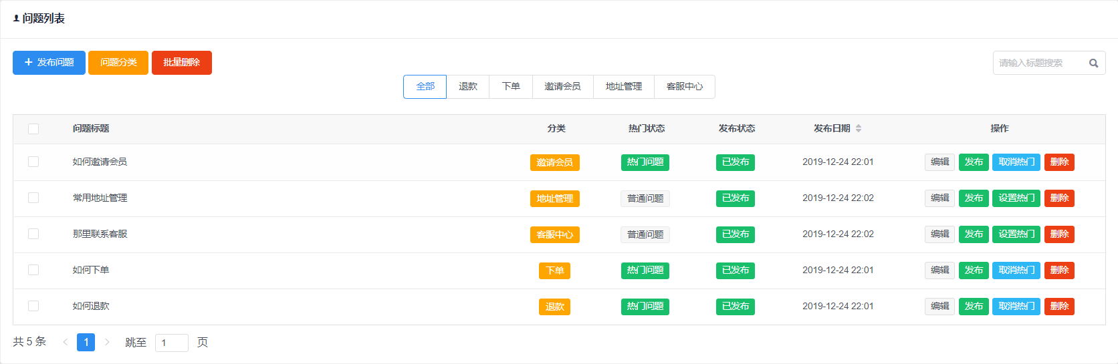
Task: Open the 客服中心 filter tab
Action: click(684, 87)
